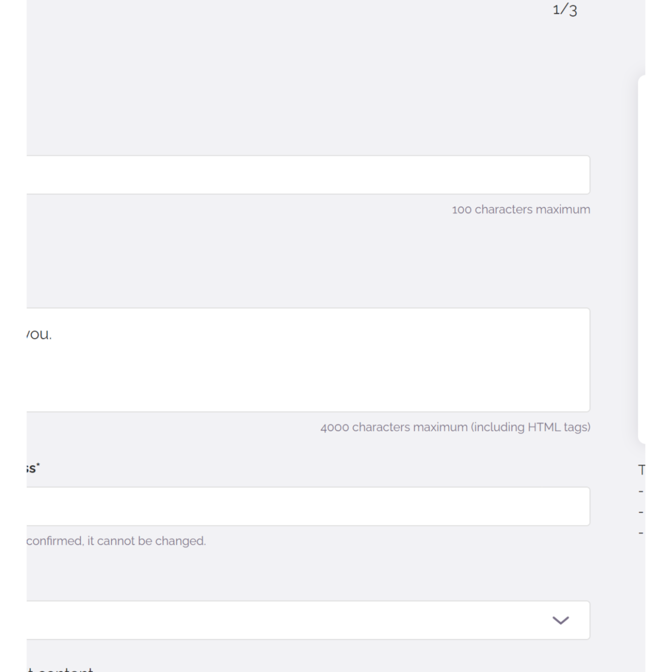The image size is (672, 672).
Task: Open the select box above the content heading
Action: (x=308, y=620)
